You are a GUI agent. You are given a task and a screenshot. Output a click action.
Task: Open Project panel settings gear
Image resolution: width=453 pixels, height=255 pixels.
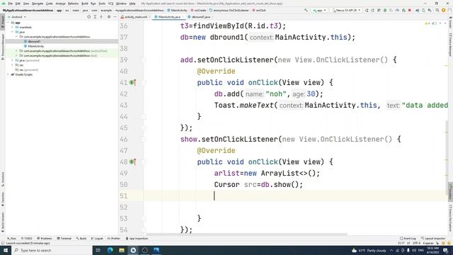[109, 17]
